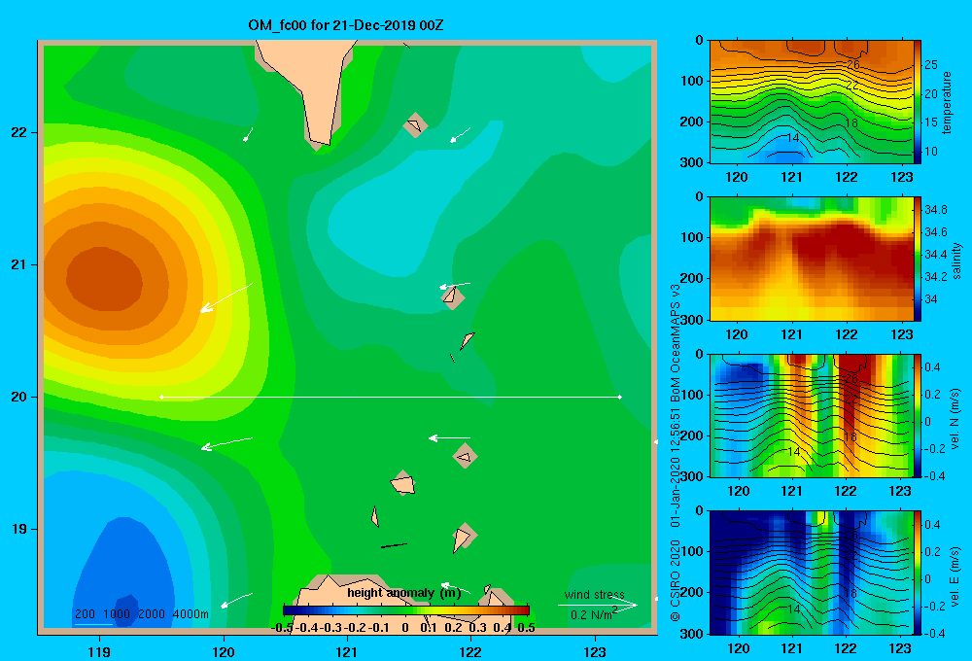Click the latitude 19 tick label on main map
This screenshot has height=661, width=972.
19,529
